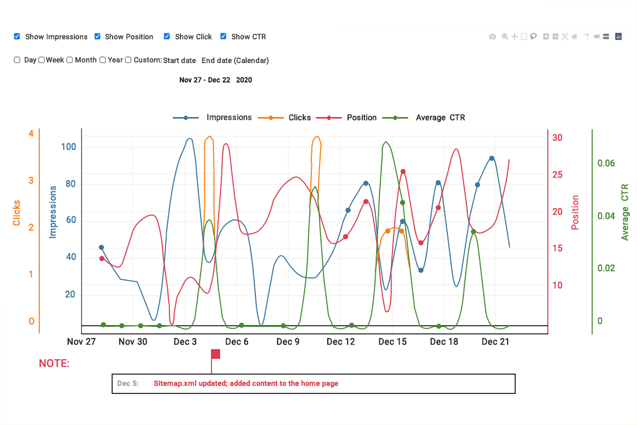This screenshot has height=425, width=637.
Task: Toggle Impressions series in legend
Action: (x=213, y=118)
